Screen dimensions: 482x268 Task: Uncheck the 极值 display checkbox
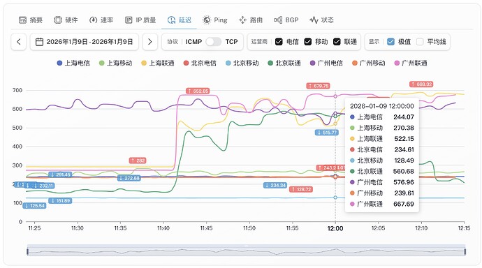390,42
